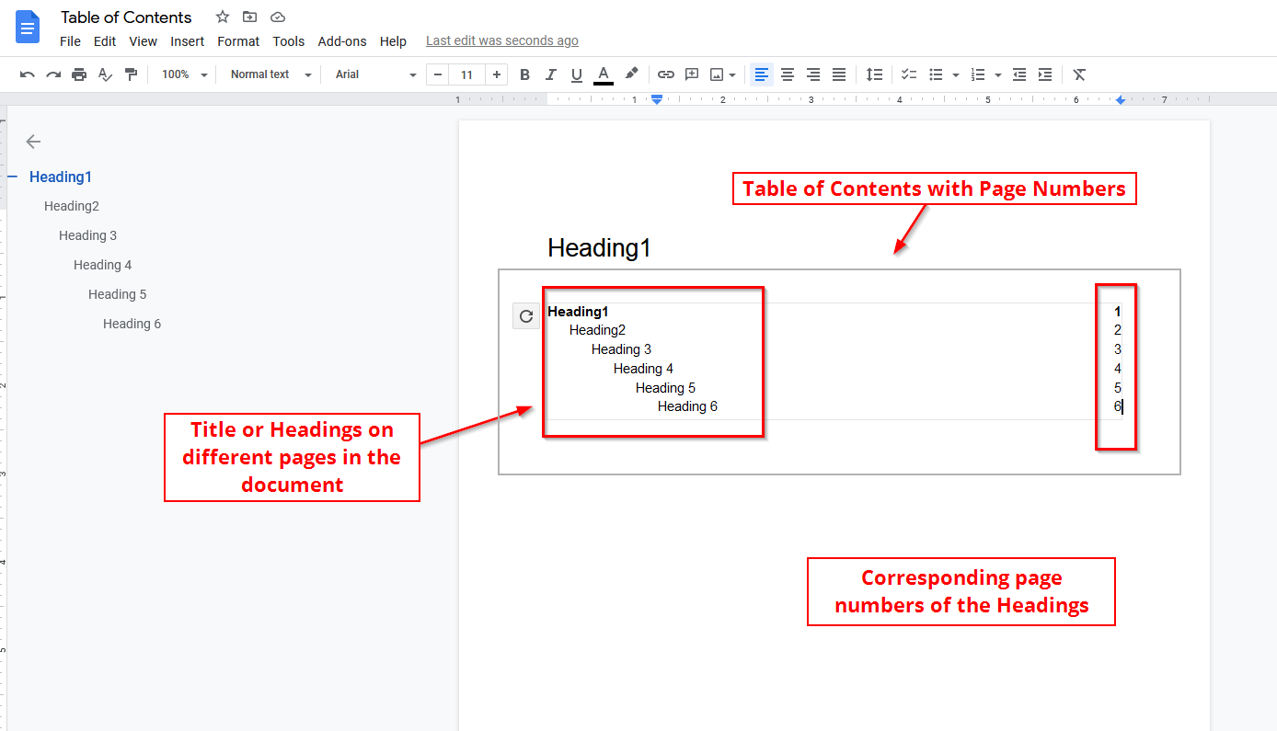The image size is (1277, 731).
Task: Select the paint format tool
Action: pyautogui.click(x=131, y=74)
